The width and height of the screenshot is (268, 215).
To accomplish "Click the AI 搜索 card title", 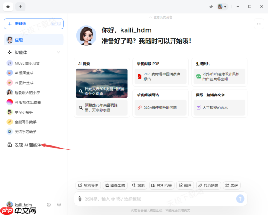I will 84,64.
